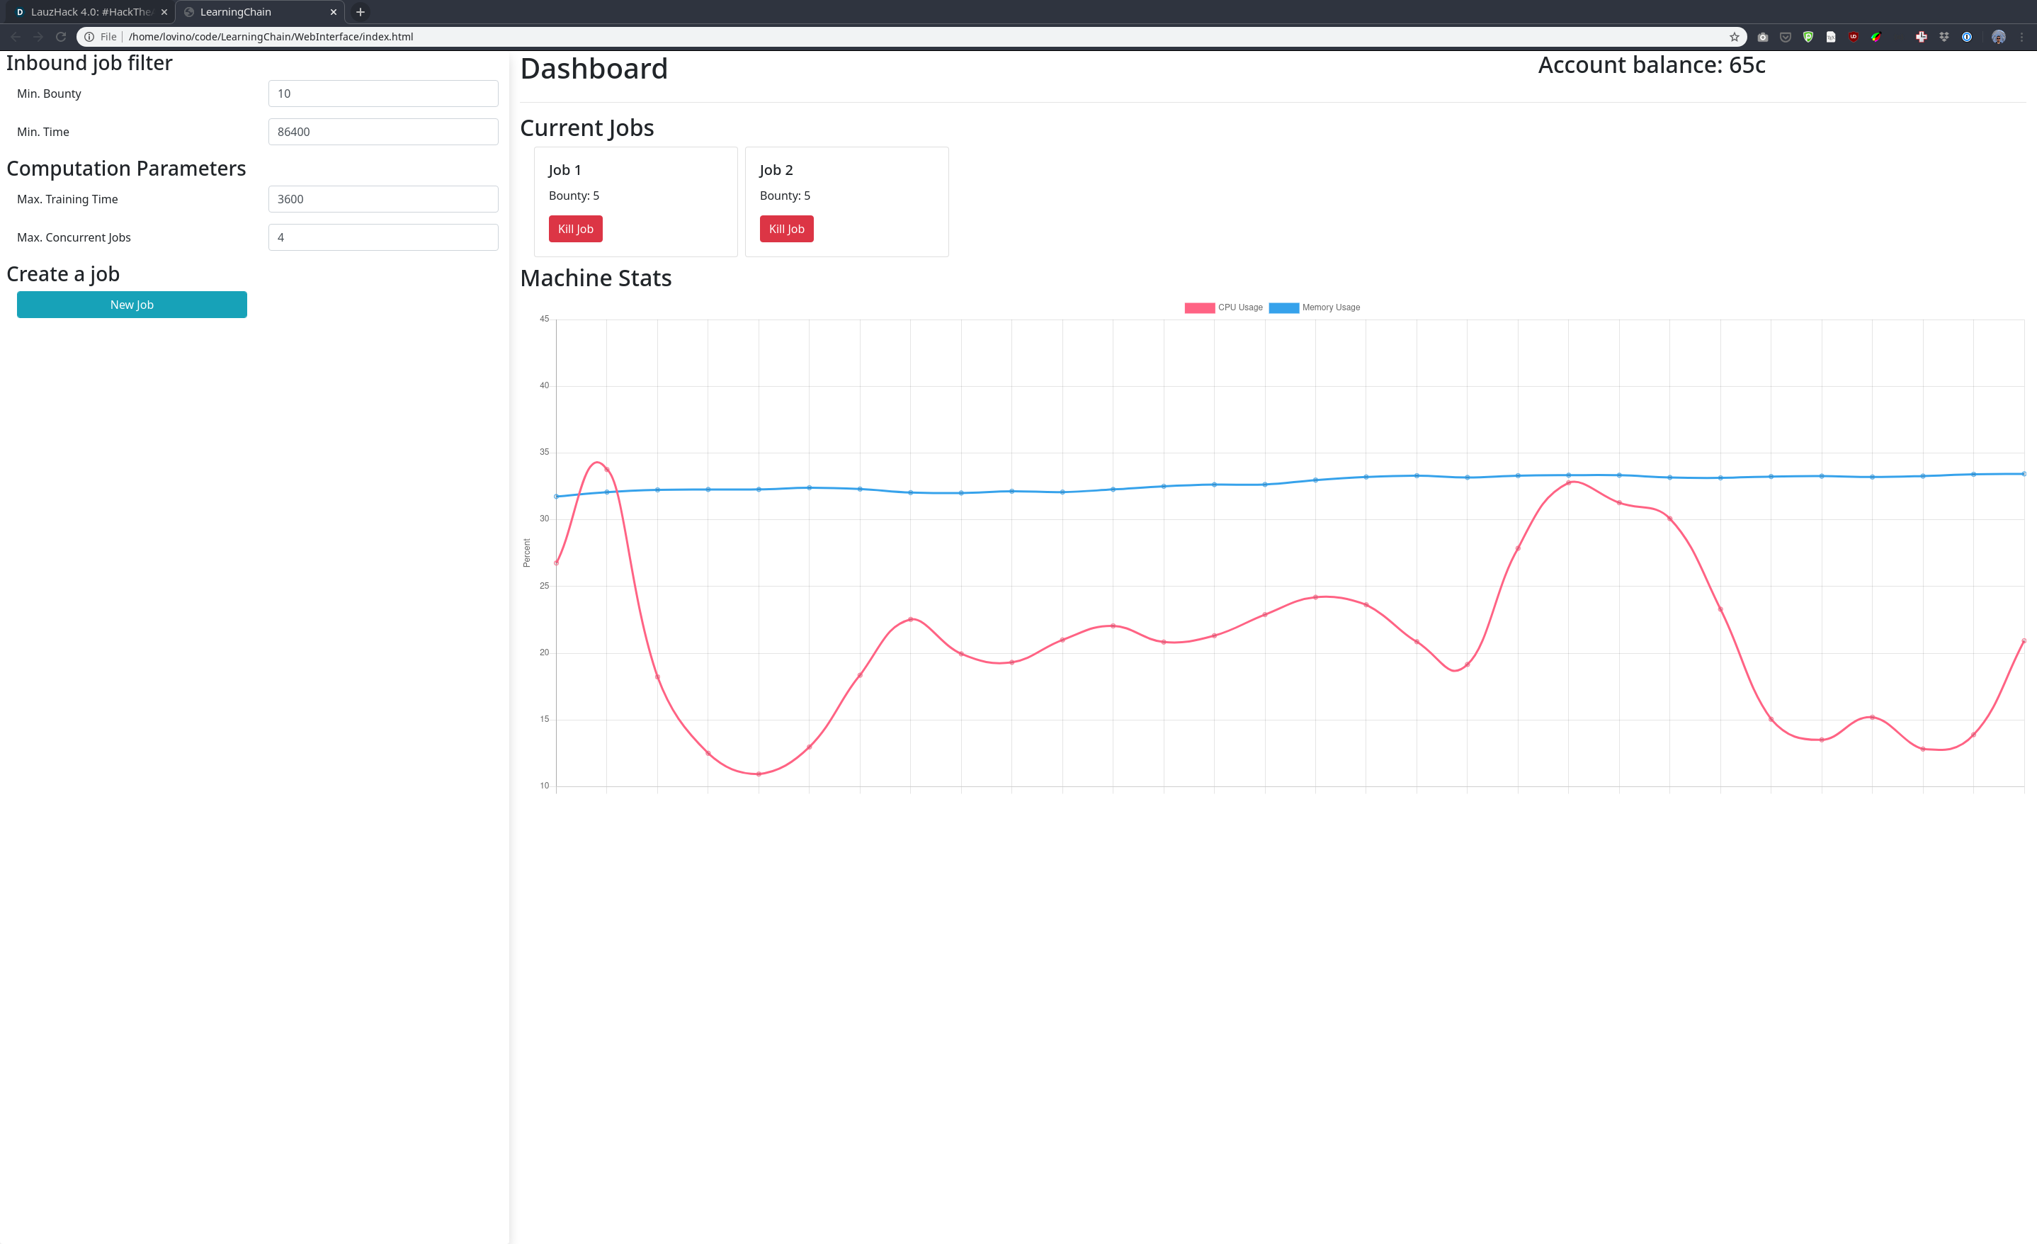Bookmark this page with the star icon
2037x1244 pixels.
(x=1735, y=36)
